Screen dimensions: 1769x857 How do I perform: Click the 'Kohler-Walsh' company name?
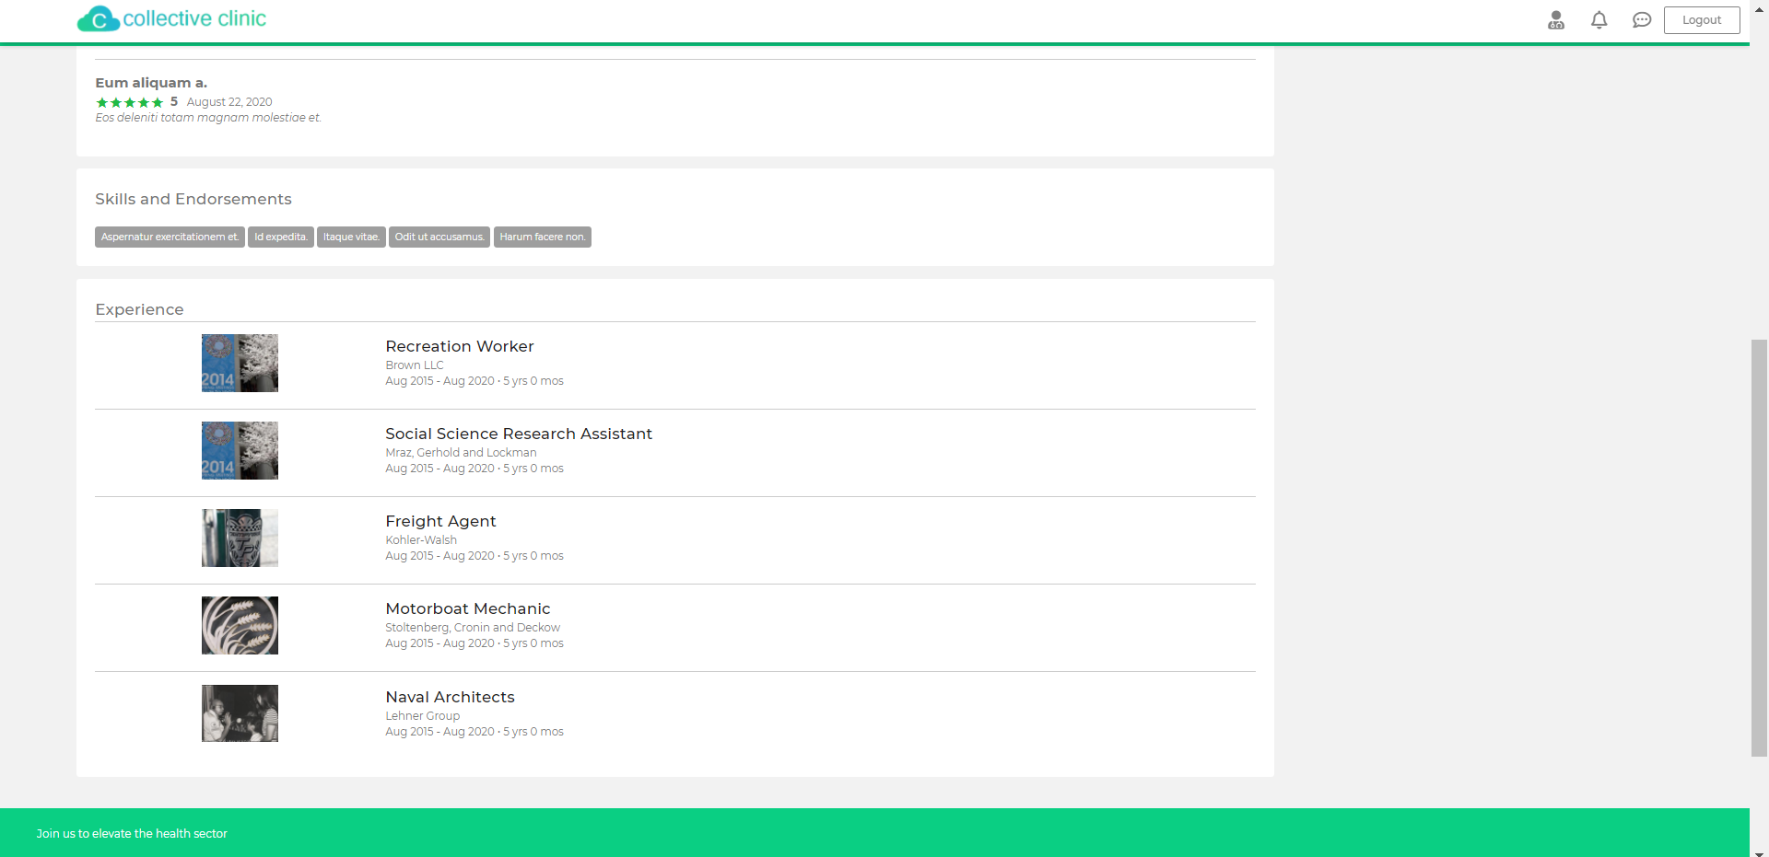(421, 540)
